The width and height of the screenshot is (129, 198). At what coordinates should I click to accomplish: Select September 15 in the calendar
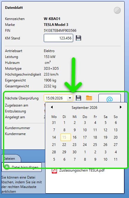click(x=66, y=137)
